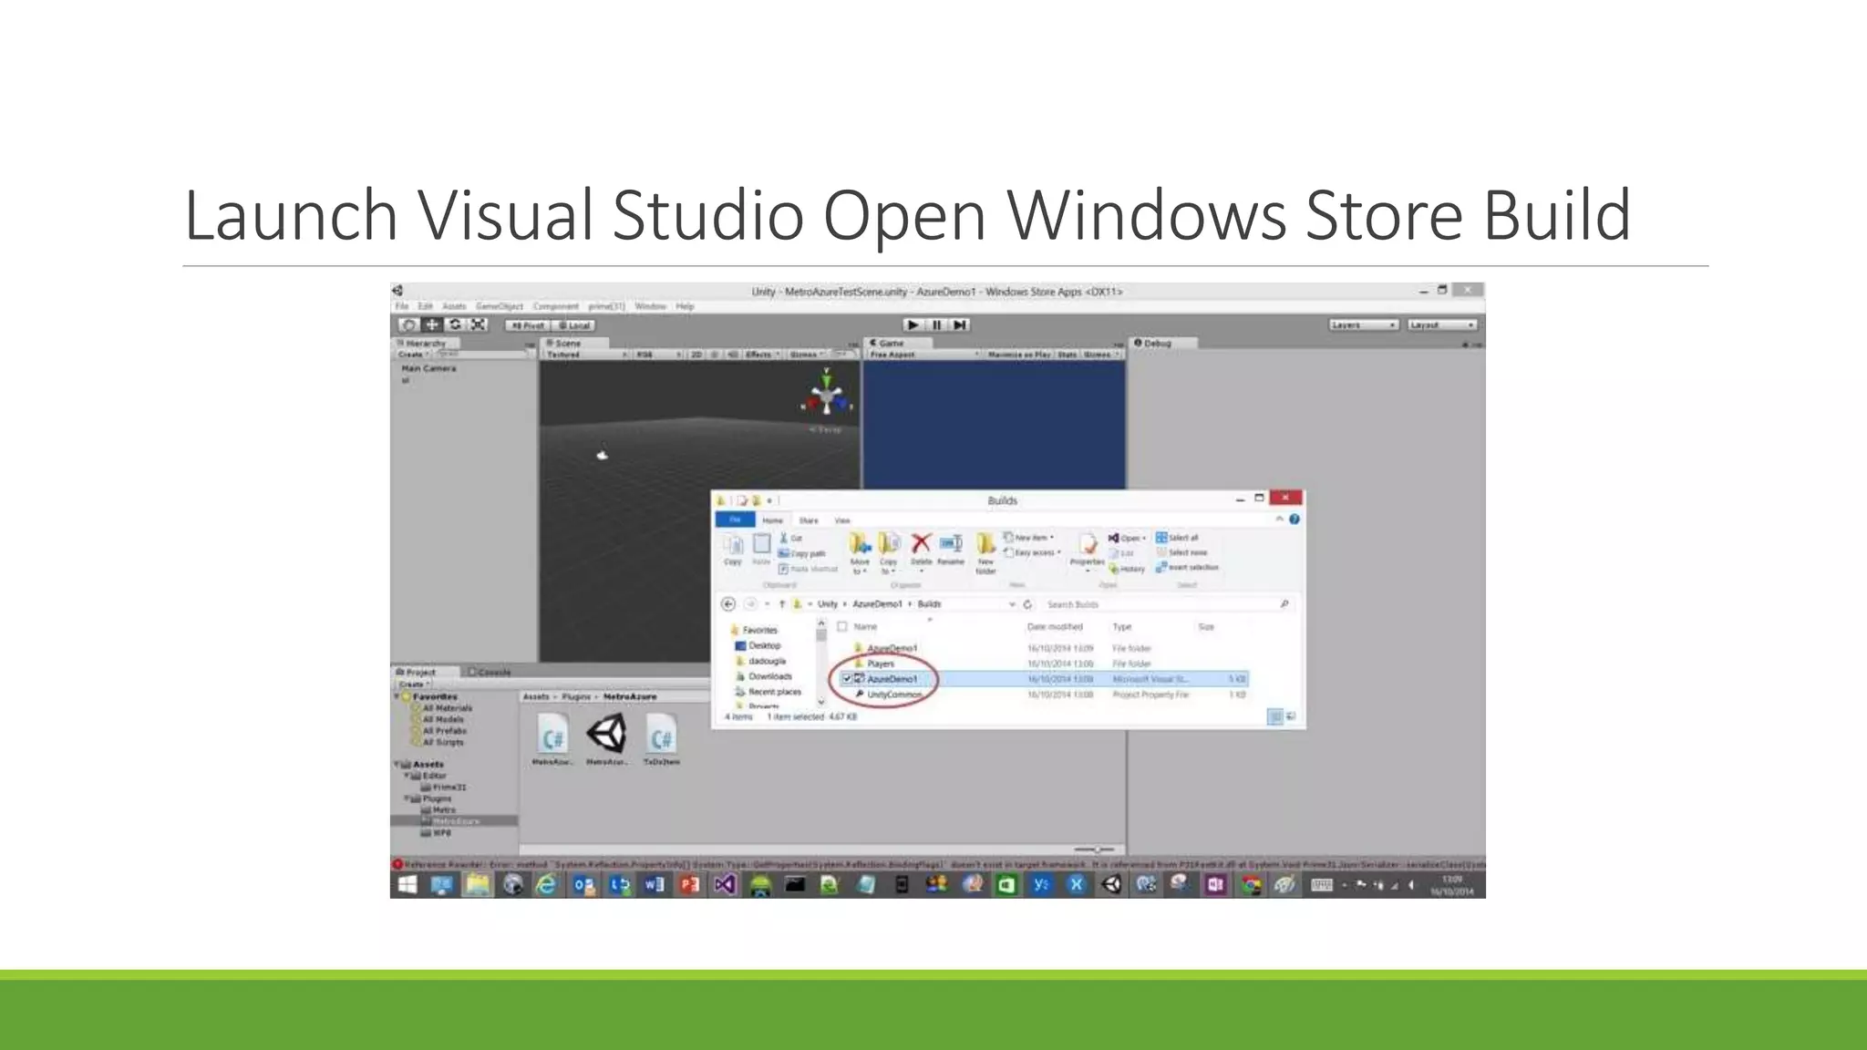This screenshot has height=1050, width=1867.
Task: Open the Unity Help menu
Action: pyautogui.click(x=685, y=306)
